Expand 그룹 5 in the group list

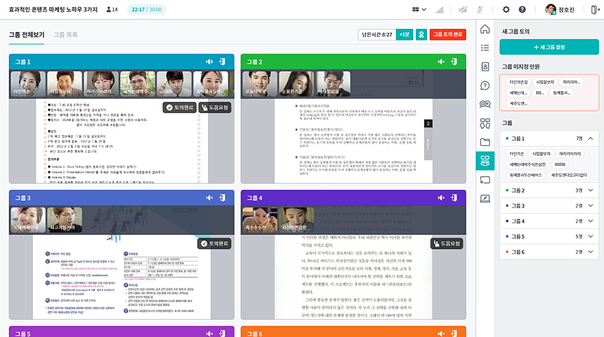tap(590, 236)
